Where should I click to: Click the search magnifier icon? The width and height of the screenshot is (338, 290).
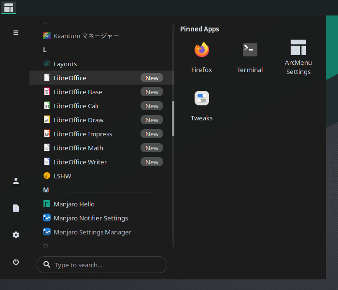47,264
